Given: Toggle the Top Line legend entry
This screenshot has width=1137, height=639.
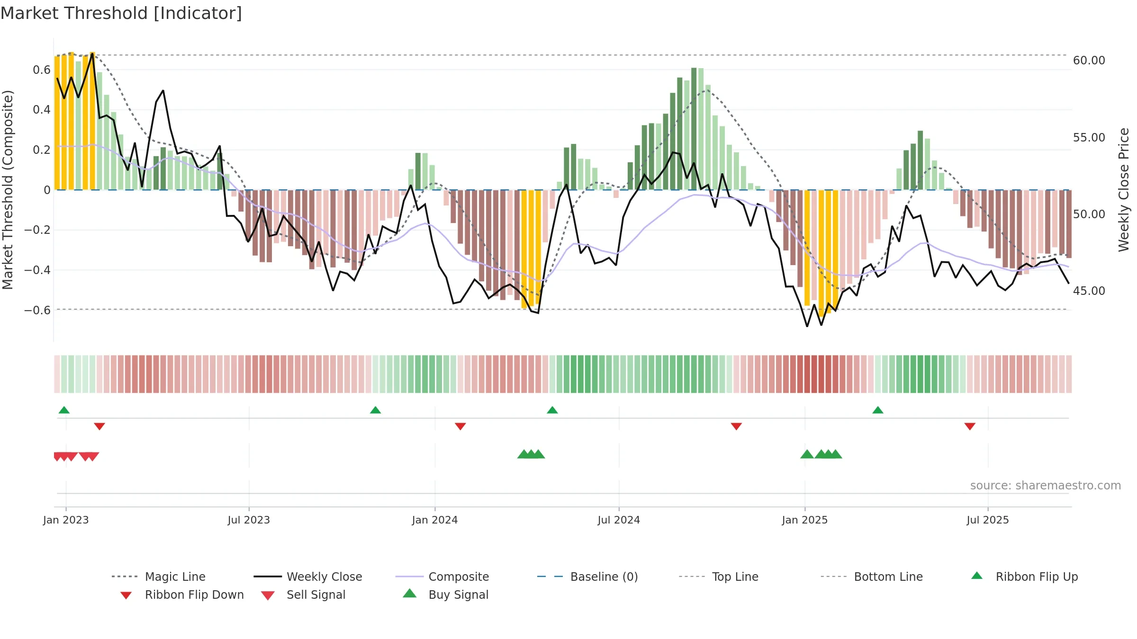Looking at the screenshot, I should pos(719,577).
